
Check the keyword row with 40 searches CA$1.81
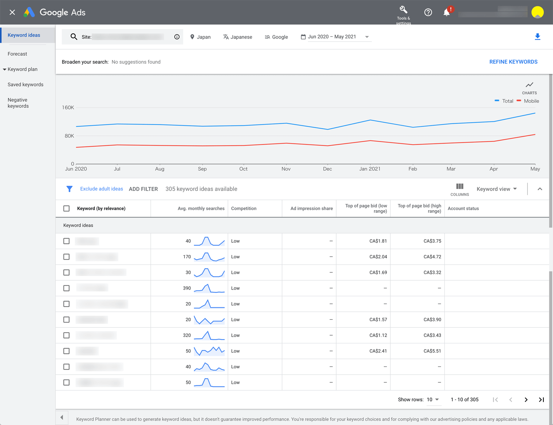tap(66, 241)
